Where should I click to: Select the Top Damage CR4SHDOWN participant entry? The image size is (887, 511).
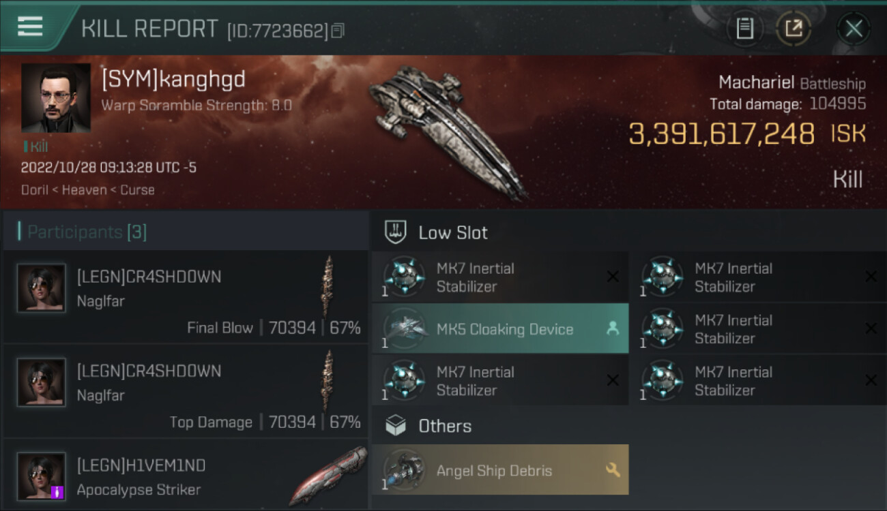pyautogui.click(x=186, y=391)
